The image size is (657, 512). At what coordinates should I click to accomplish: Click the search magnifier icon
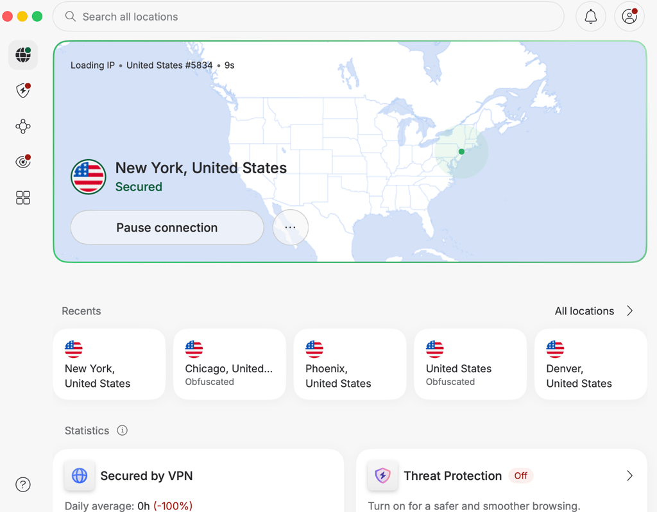(x=71, y=16)
